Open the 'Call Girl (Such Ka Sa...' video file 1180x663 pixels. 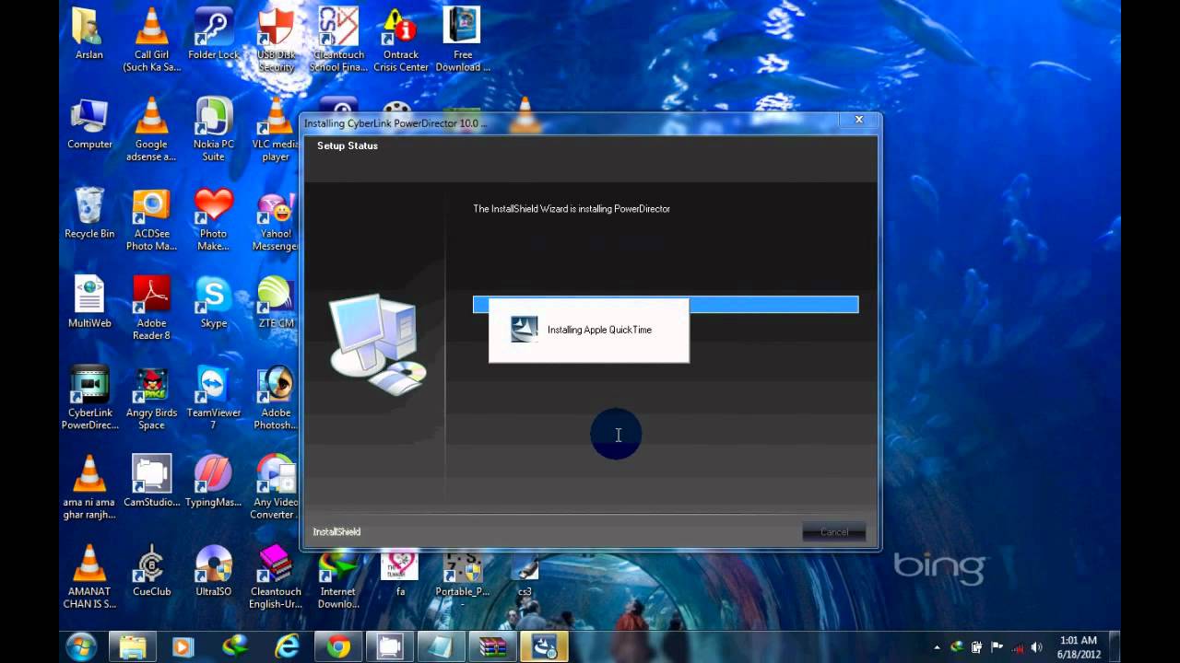pos(151,39)
